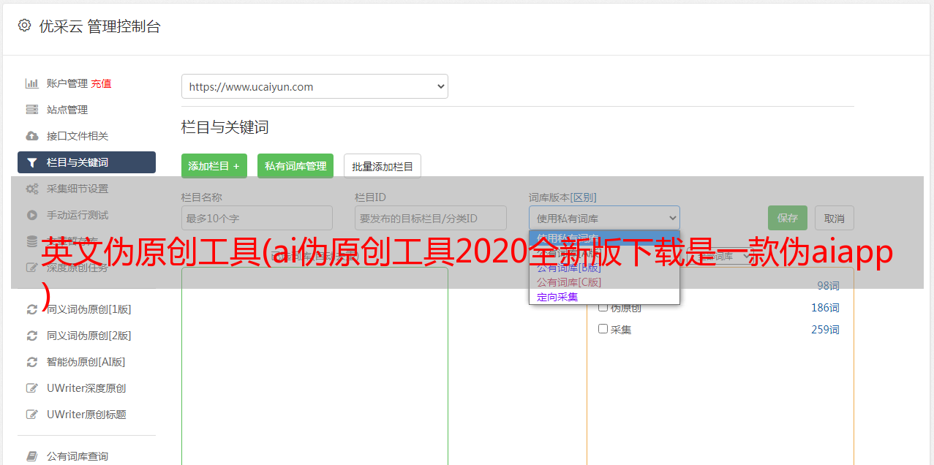The width and height of the screenshot is (934, 465).
Task: Click the 98词 count text
Action: click(828, 286)
